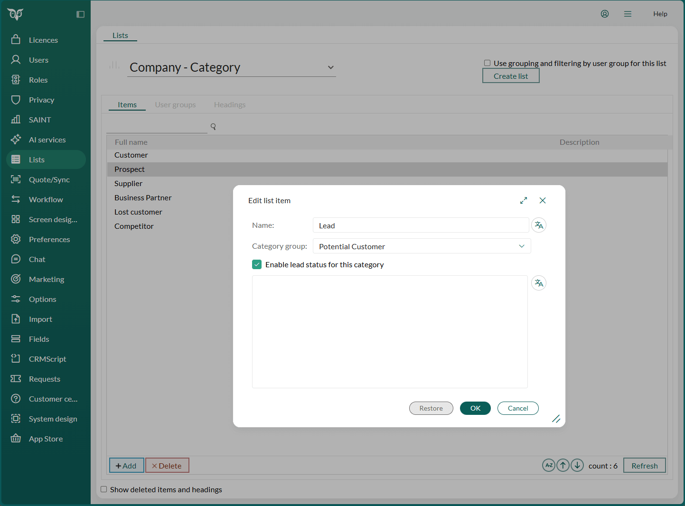
Task: Click the translate icon next to Name field
Action: click(538, 225)
